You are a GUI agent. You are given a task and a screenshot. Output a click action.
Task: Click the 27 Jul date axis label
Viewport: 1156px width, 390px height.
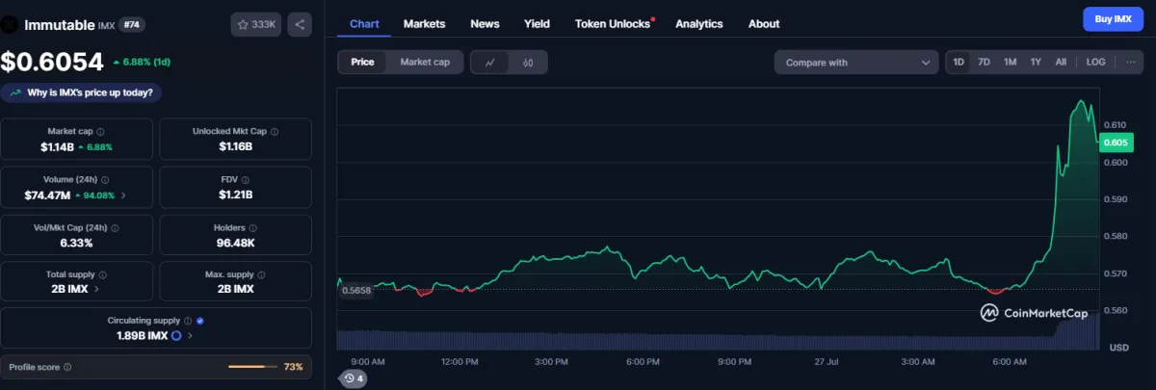tap(827, 362)
